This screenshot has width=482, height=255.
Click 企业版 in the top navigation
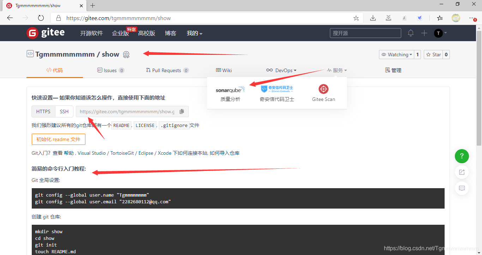120,33
